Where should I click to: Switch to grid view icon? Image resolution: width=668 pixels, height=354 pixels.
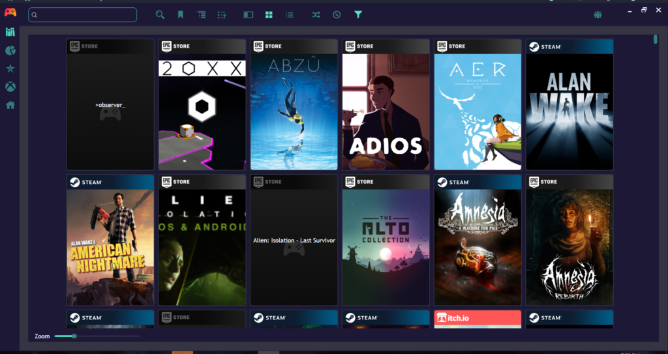(x=269, y=15)
